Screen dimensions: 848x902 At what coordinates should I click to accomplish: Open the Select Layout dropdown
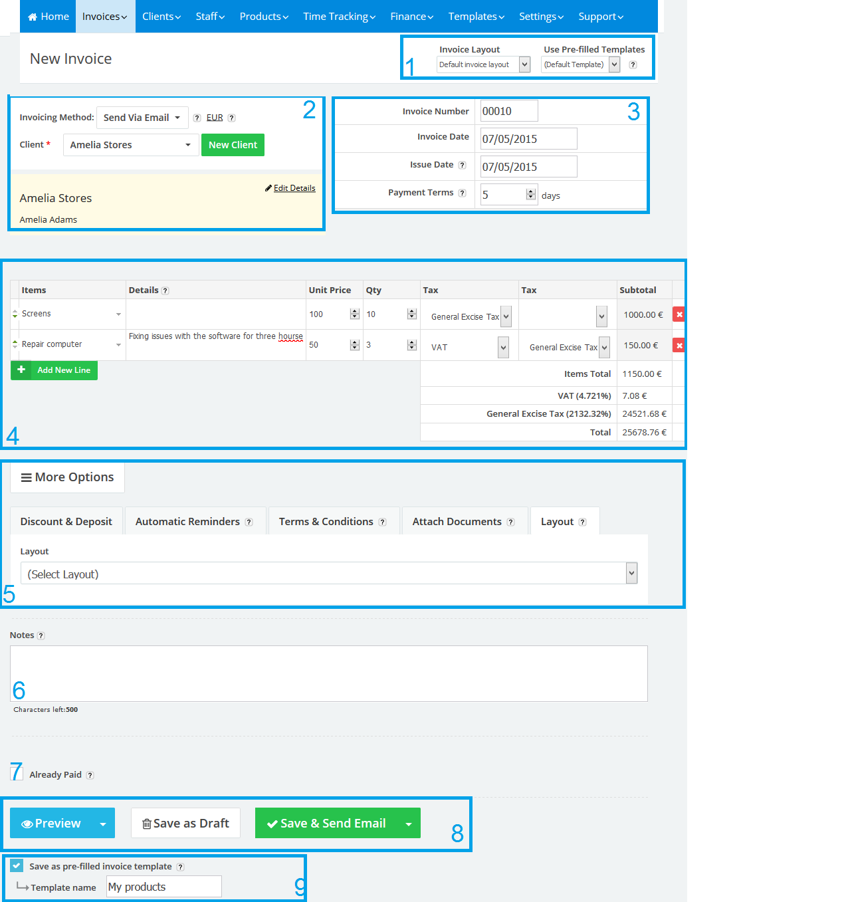coord(328,574)
